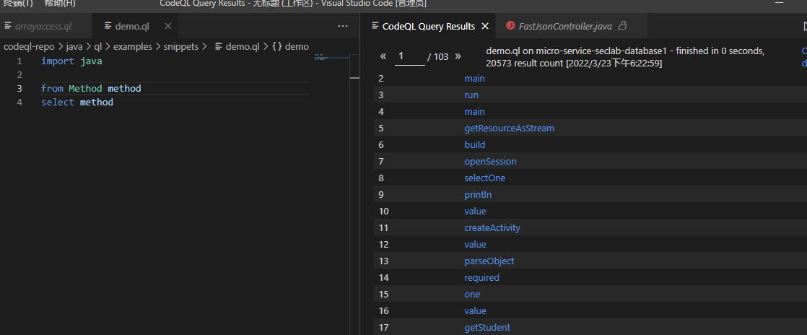The width and height of the screenshot is (807, 335).
Task: Place cursor on 'from Method method' line
Action: 91,89
